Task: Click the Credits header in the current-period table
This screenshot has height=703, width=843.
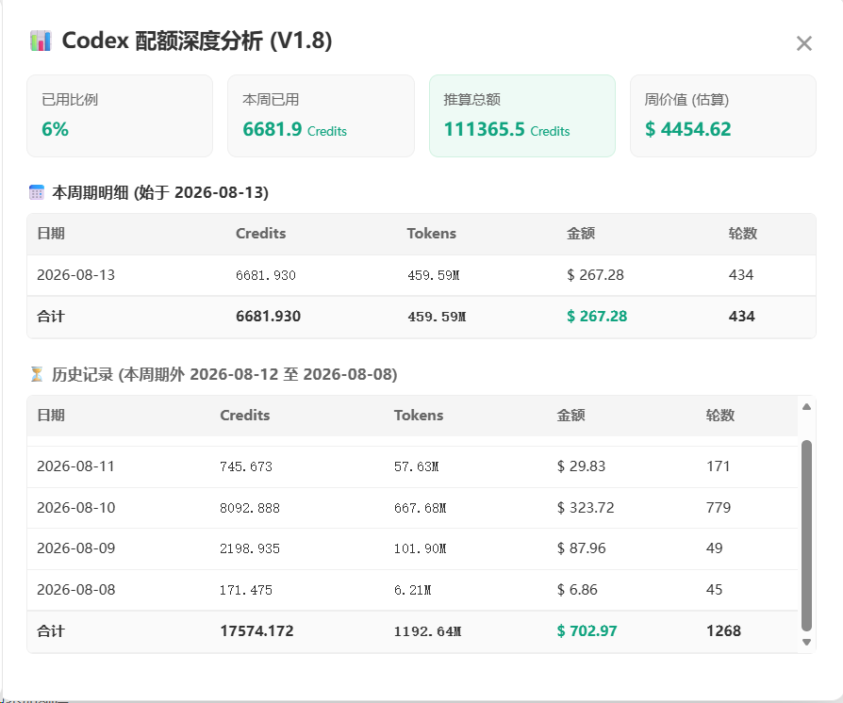Action: pos(261,234)
